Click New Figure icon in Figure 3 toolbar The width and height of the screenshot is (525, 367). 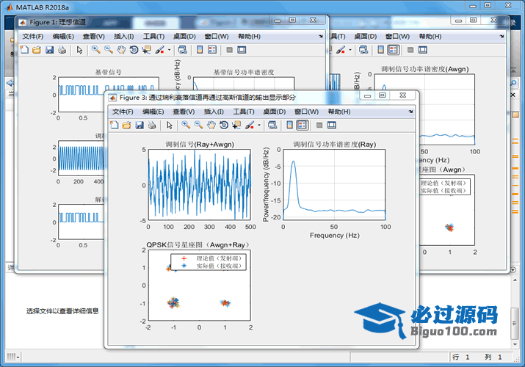[114, 126]
